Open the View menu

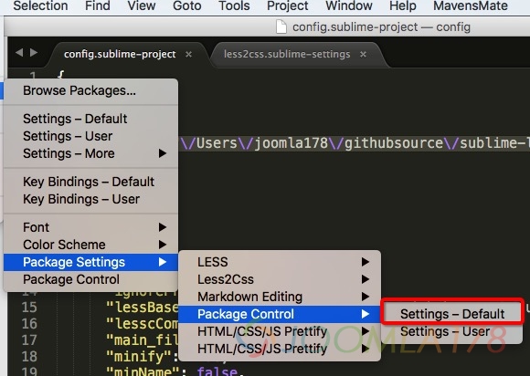coord(142,5)
